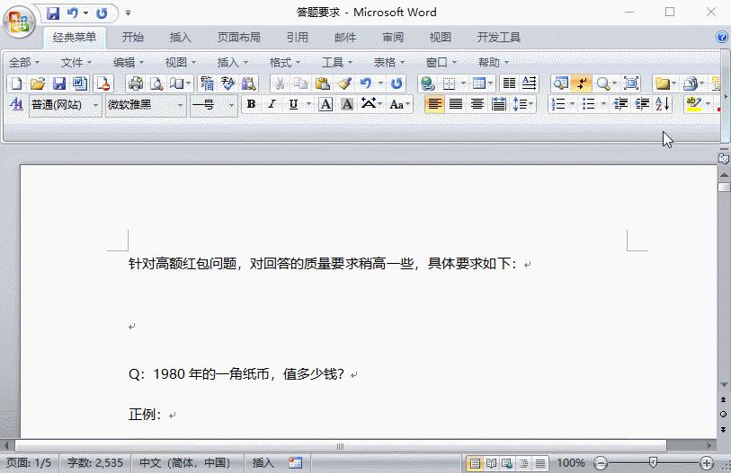The width and height of the screenshot is (731, 473).
Task: Click the Translate icon
Action: pyautogui.click(x=207, y=83)
